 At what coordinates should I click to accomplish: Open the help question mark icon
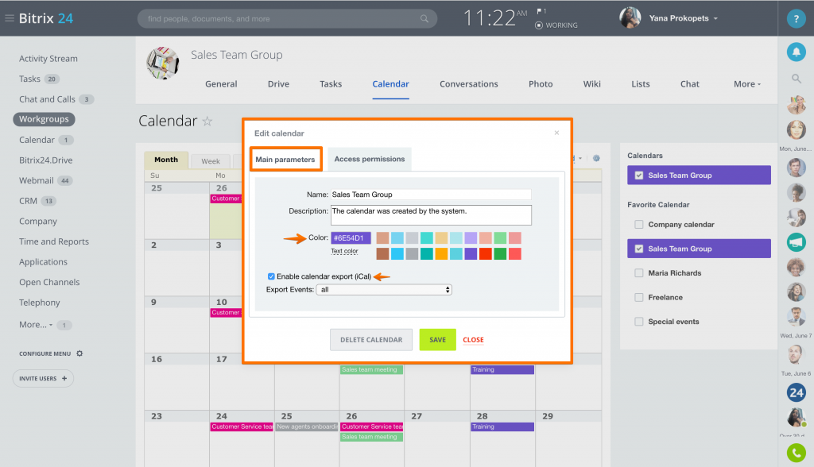point(796,19)
